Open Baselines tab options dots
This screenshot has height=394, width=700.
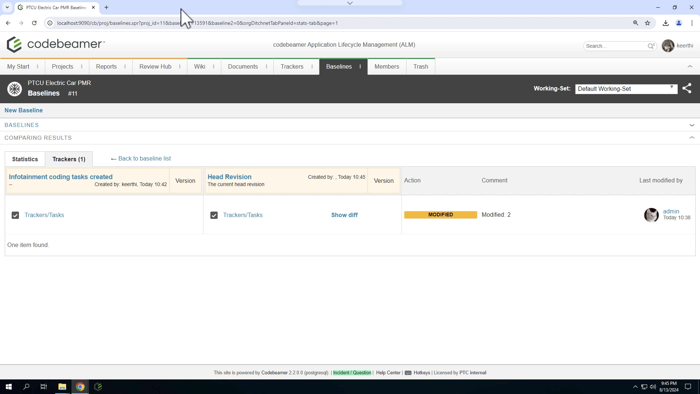click(x=360, y=66)
